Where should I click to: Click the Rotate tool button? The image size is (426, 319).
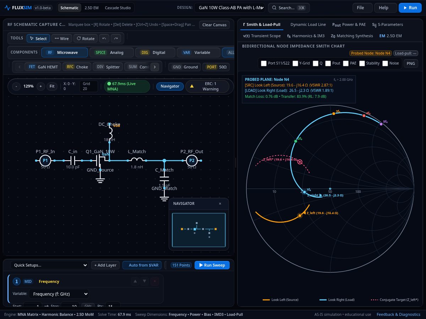pyautogui.click(x=85, y=38)
